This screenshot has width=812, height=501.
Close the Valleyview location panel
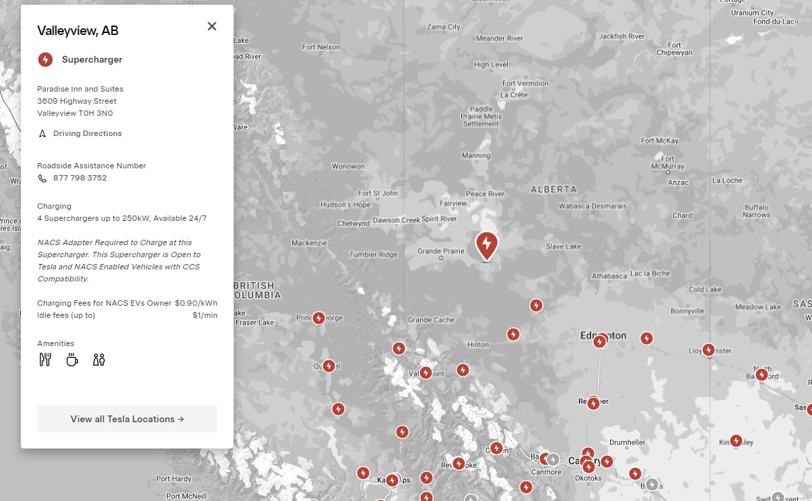point(211,26)
